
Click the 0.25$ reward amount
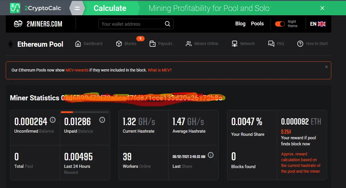tap(286, 132)
